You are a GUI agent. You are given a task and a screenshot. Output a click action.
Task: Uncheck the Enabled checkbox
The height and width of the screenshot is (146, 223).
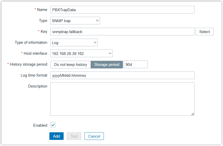[x=53, y=125]
